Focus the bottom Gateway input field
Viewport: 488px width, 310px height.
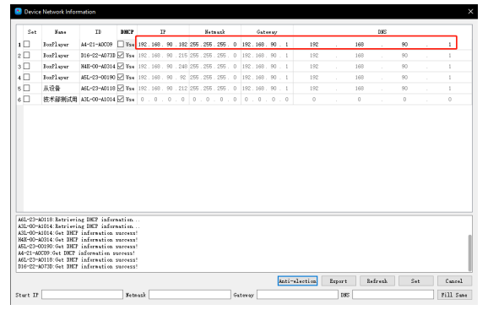click(x=297, y=295)
